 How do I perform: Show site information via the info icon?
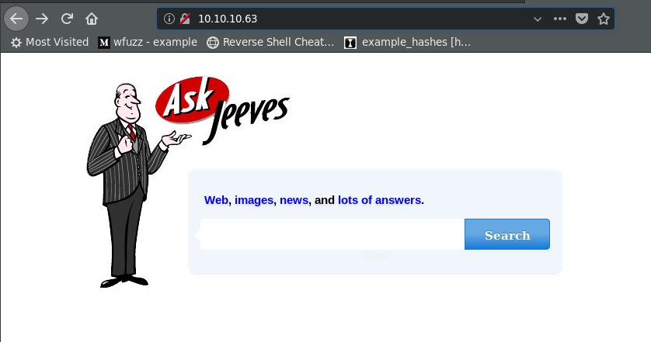169,19
